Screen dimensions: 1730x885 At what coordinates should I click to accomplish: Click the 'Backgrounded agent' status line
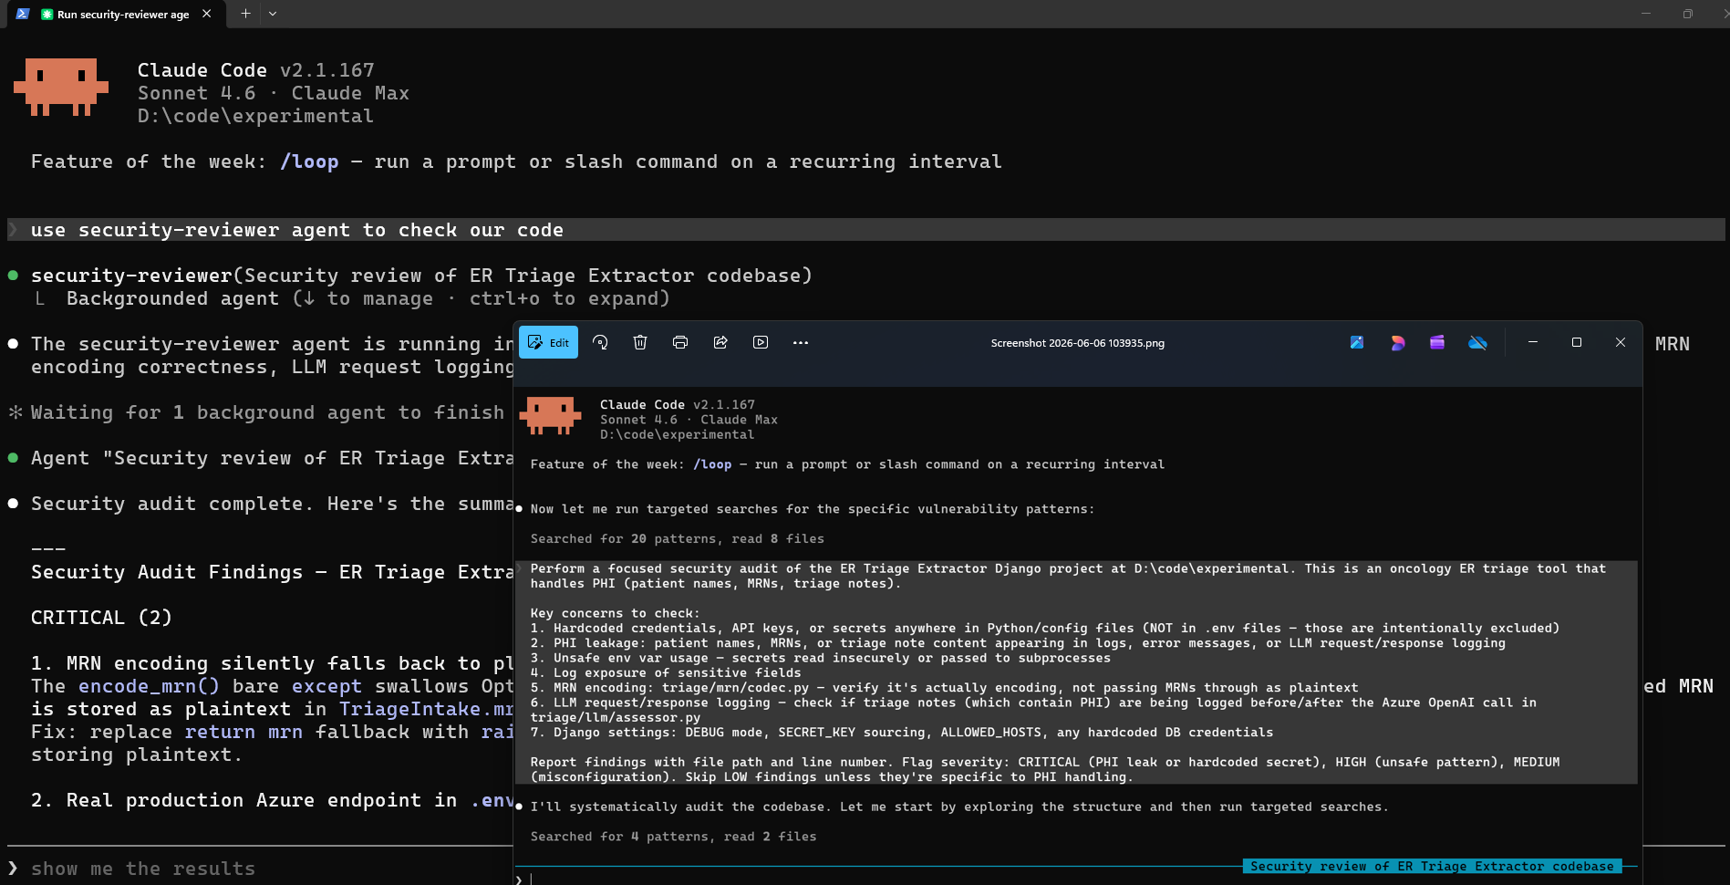coord(368,298)
